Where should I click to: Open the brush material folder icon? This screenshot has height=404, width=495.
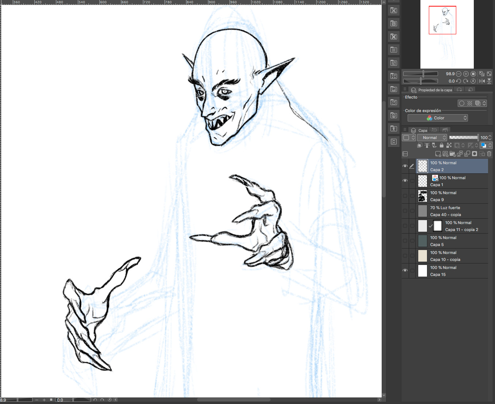pos(394,102)
